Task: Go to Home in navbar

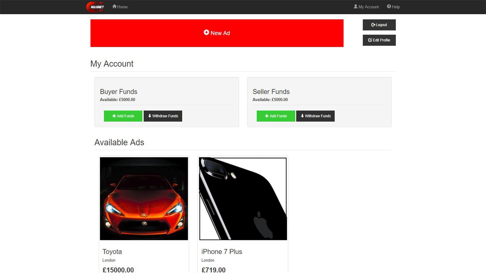Action: (120, 7)
